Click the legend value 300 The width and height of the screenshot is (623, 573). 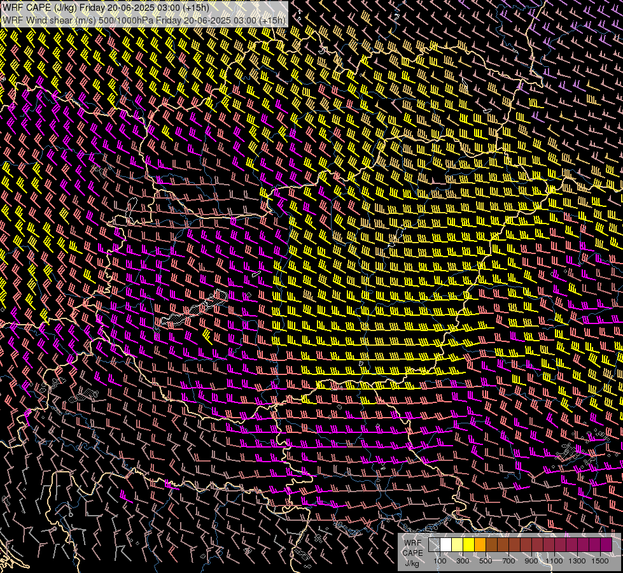click(463, 561)
